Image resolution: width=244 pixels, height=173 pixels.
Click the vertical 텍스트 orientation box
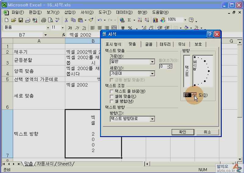coord(187,71)
